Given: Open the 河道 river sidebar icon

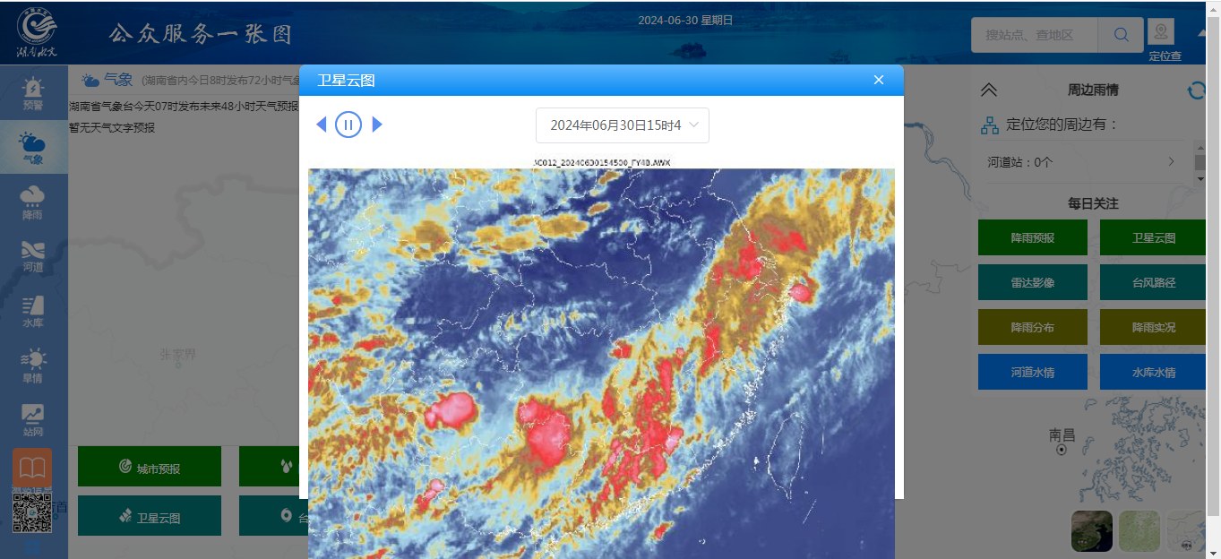Looking at the screenshot, I should coord(33,256).
